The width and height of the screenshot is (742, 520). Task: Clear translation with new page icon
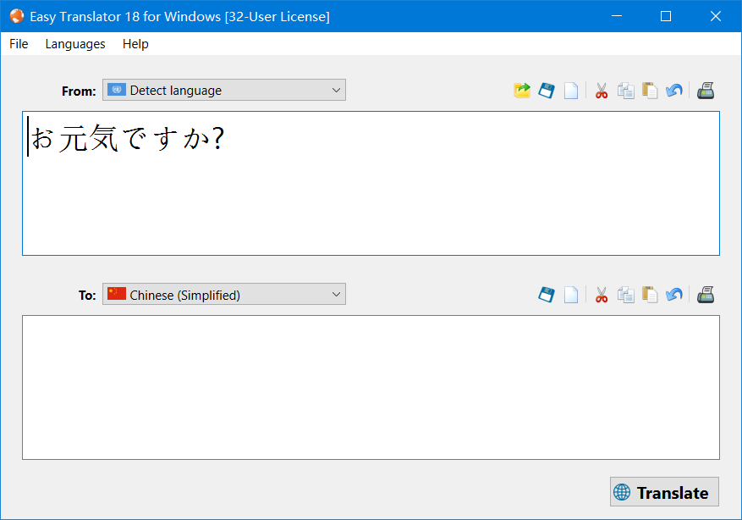coord(571,295)
